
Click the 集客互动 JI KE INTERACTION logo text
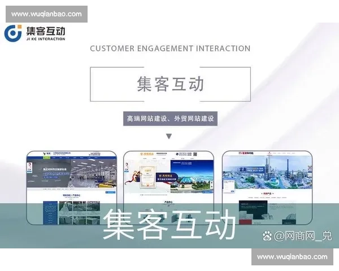46,33
